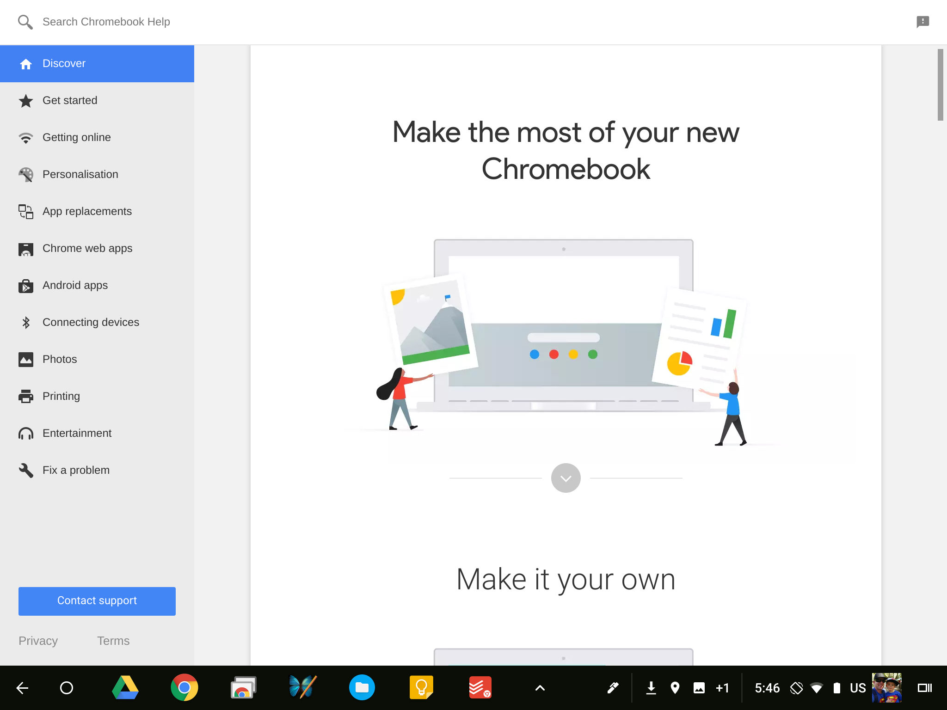The height and width of the screenshot is (710, 947).
Task: Open the Discover section
Action: [x=97, y=64]
